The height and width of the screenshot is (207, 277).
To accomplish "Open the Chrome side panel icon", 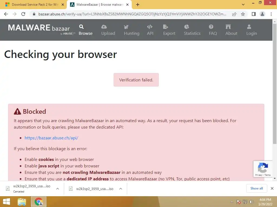I will pos(254,14).
